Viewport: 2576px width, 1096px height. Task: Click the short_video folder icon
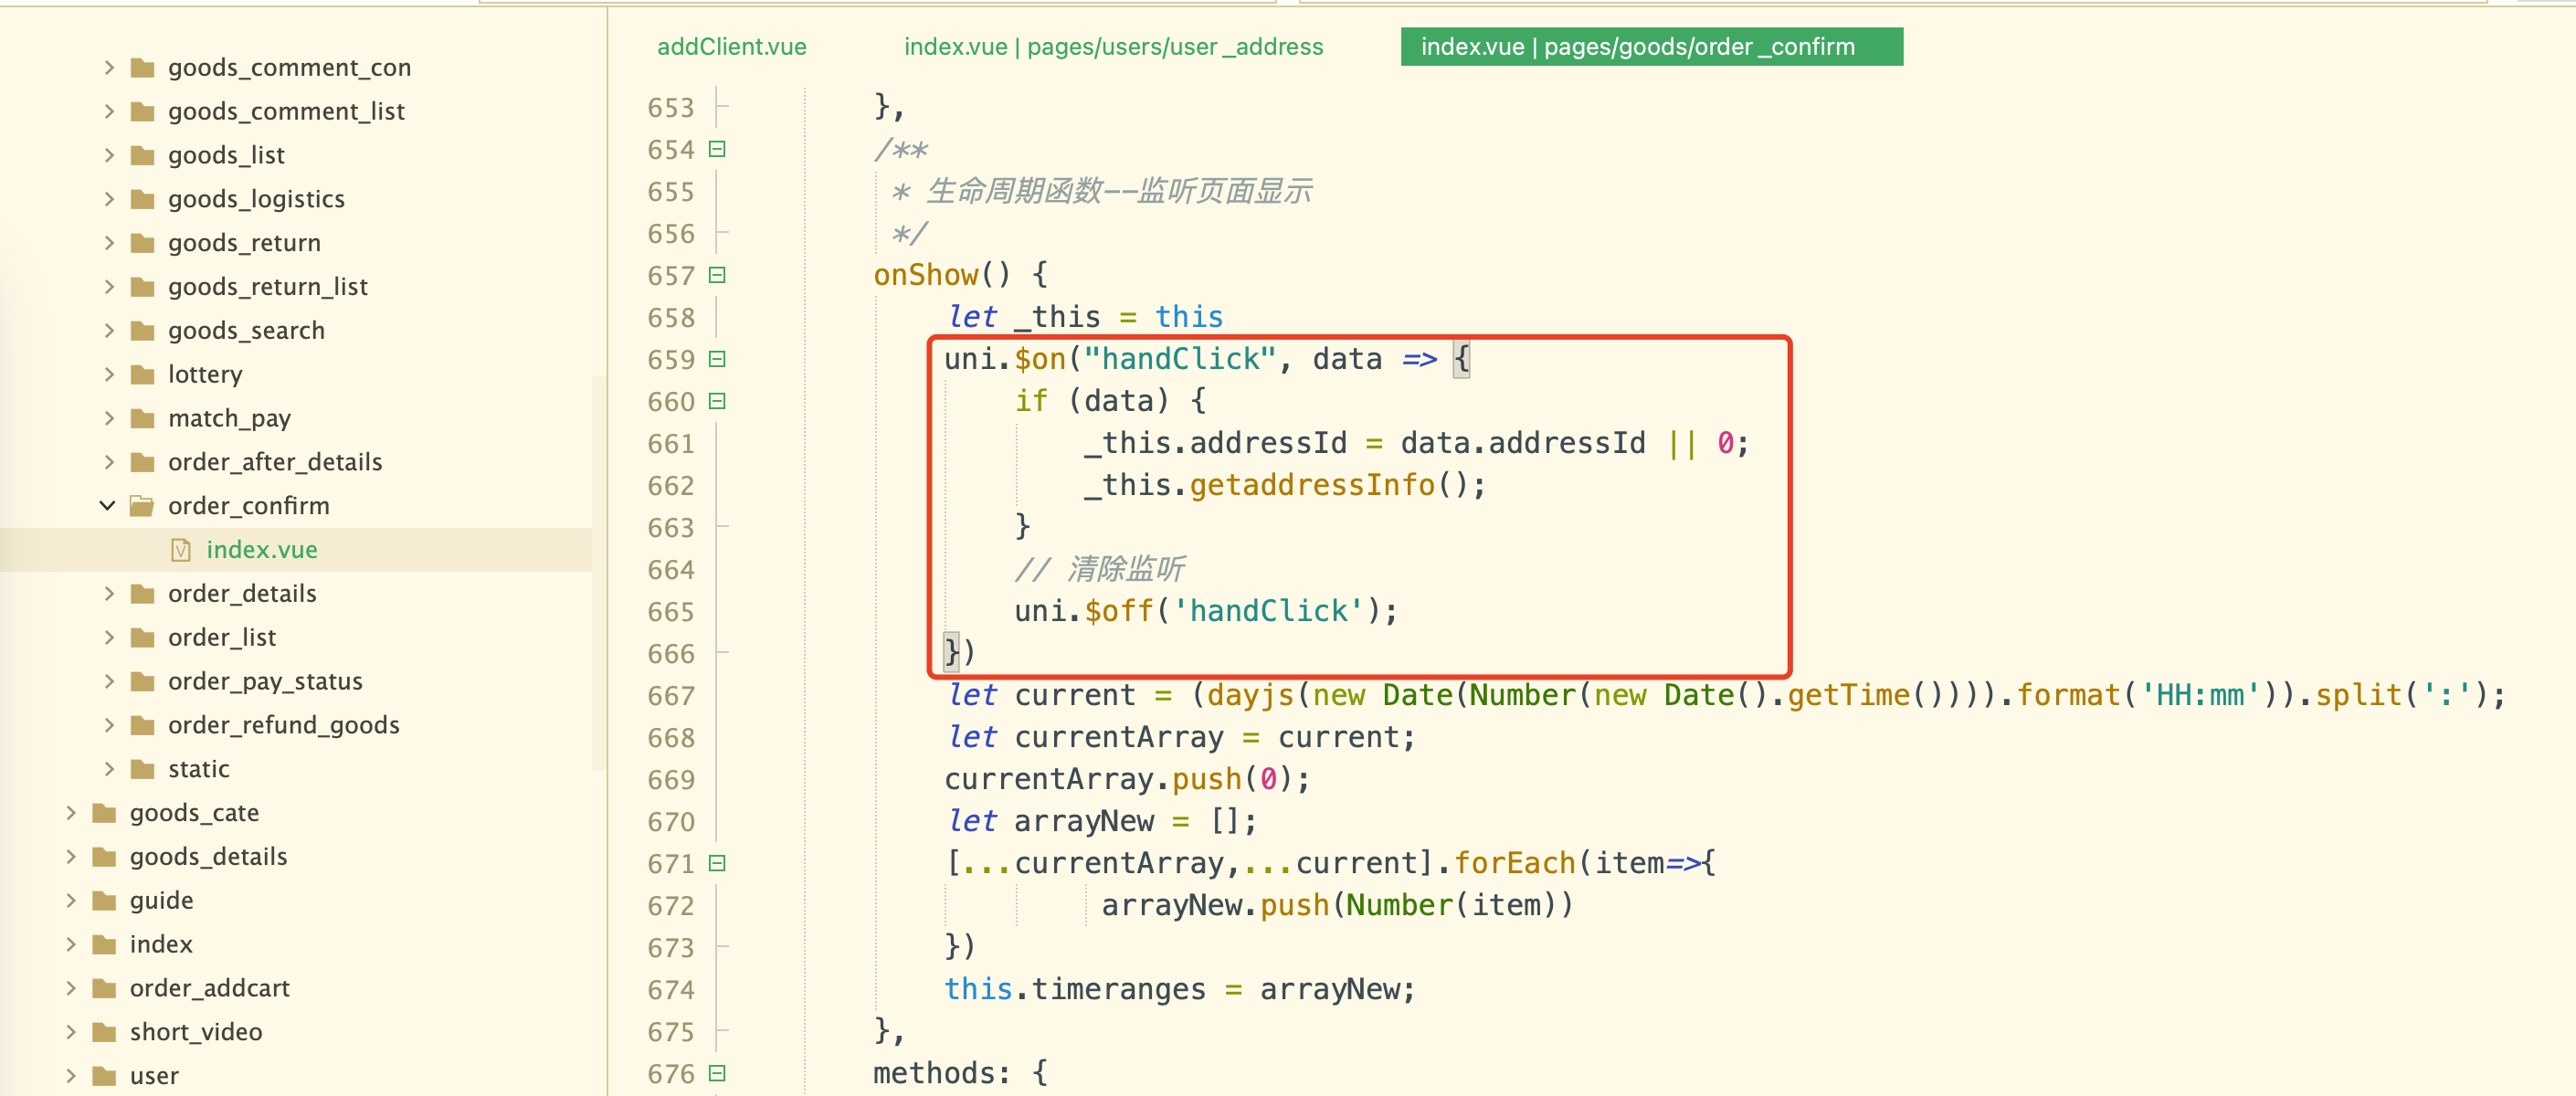pos(104,1032)
